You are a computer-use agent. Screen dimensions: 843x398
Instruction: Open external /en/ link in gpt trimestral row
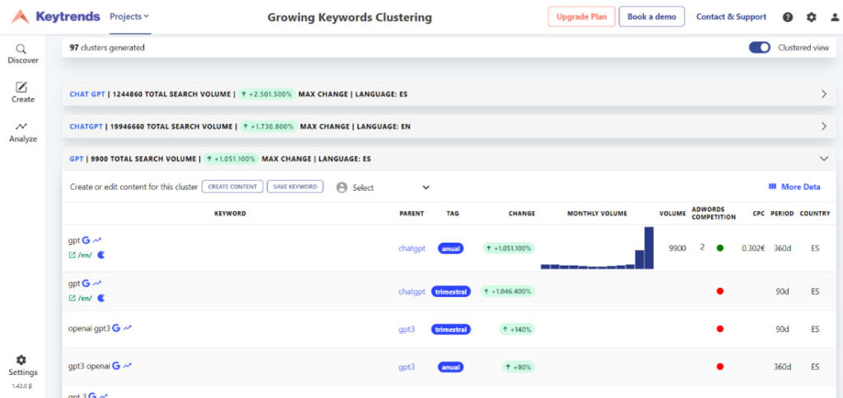[80, 298]
